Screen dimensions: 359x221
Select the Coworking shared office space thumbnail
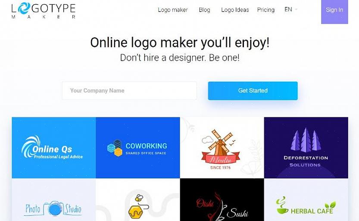(x=138, y=148)
